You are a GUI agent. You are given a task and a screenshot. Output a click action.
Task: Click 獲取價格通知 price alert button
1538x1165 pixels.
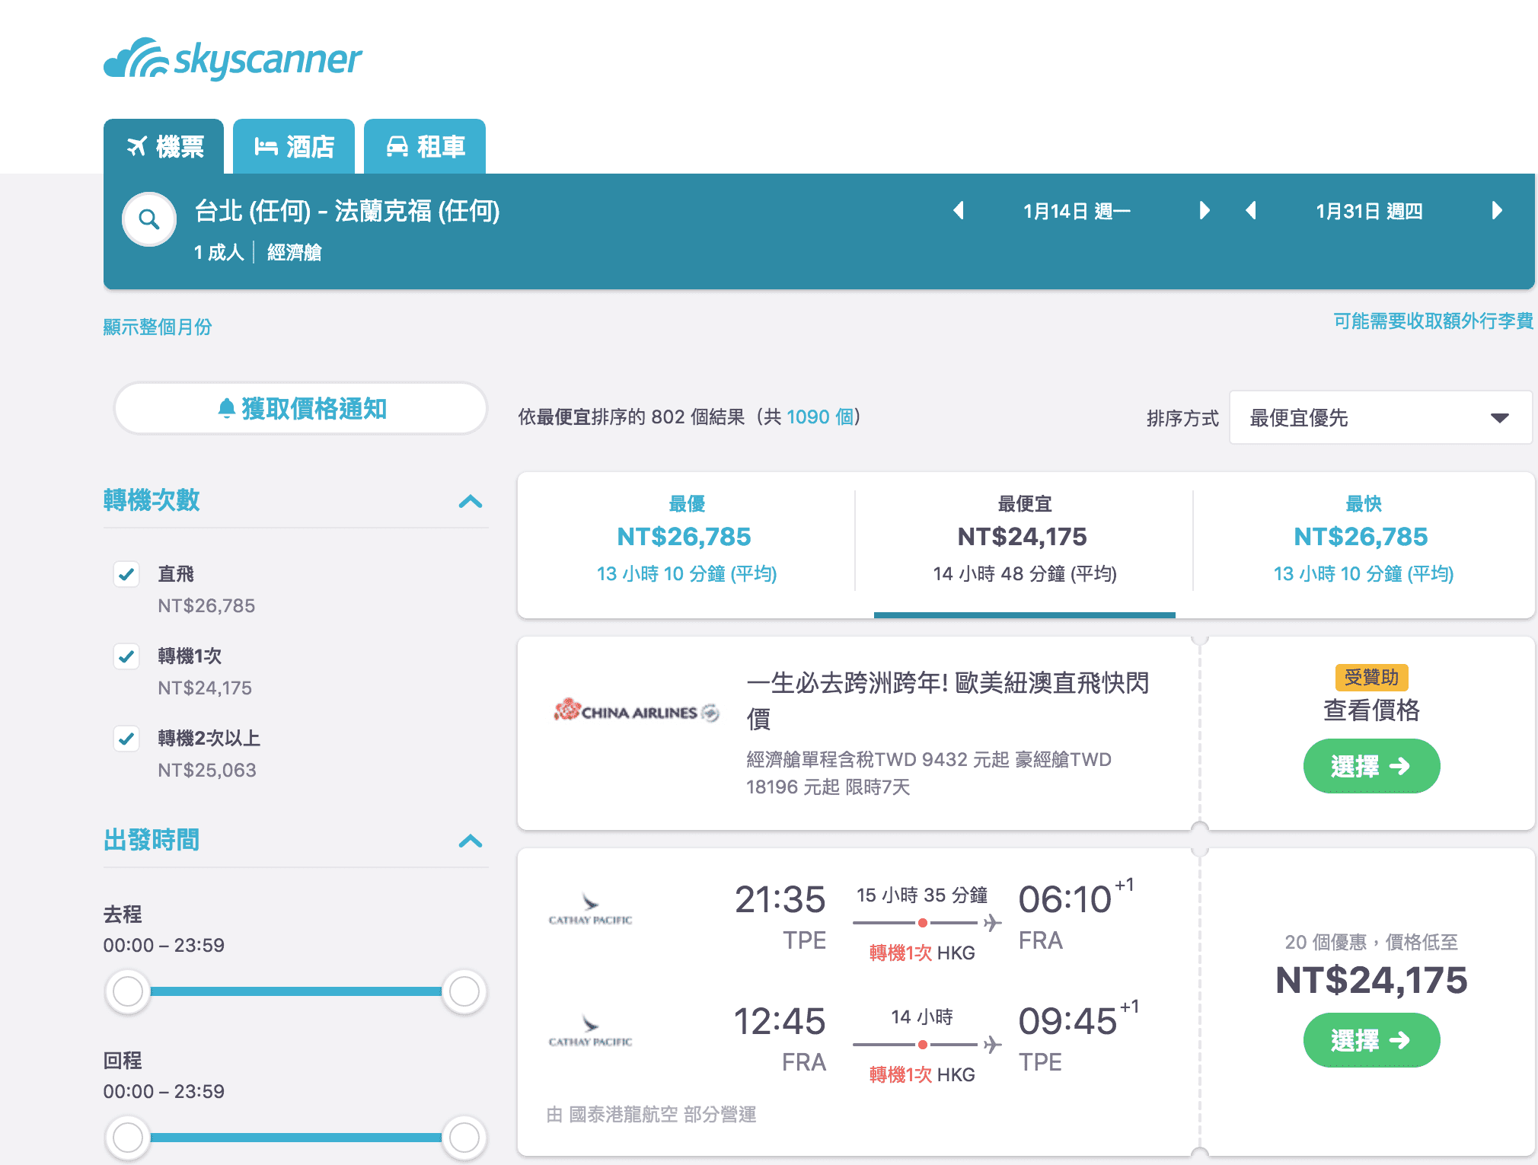[301, 409]
